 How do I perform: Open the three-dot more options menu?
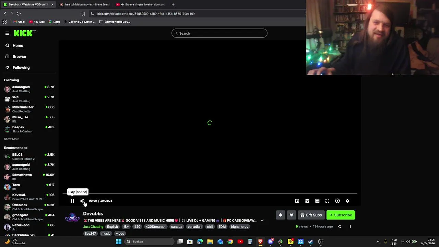coord(350,226)
